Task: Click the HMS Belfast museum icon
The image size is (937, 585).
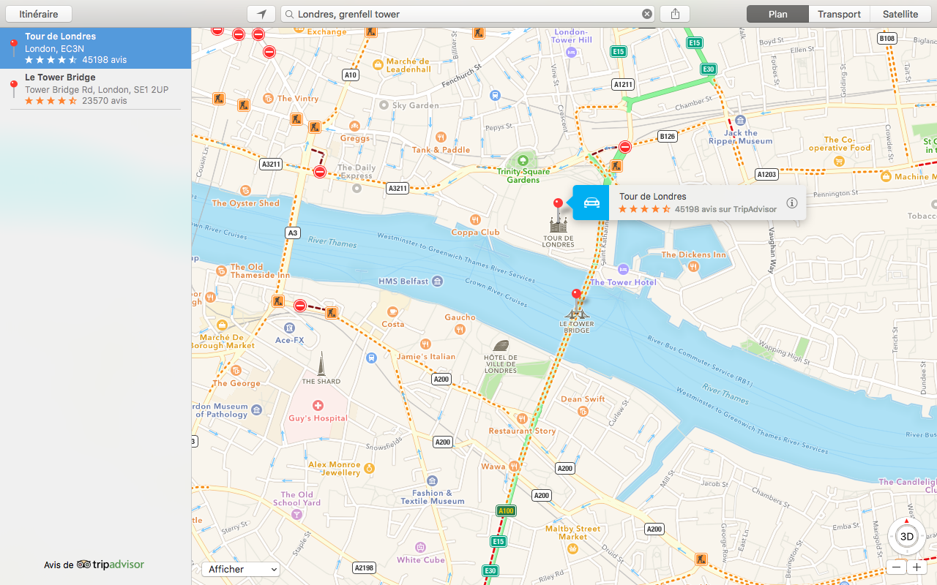Action: [x=438, y=282]
